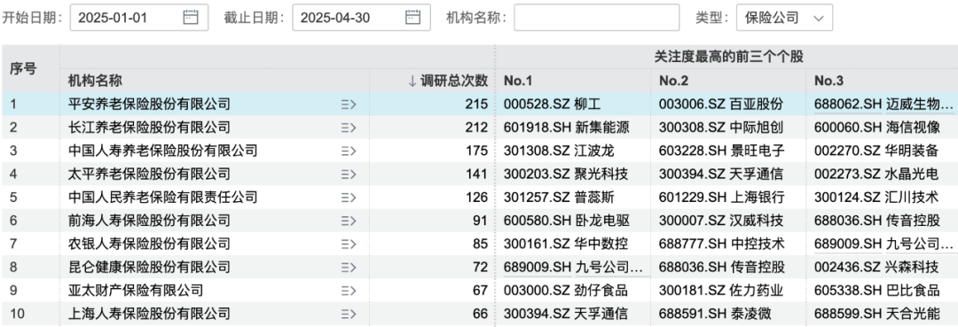Open detail list icon for 亚太财产保险有限公司
The height and width of the screenshot is (327, 958).
pos(349,291)
